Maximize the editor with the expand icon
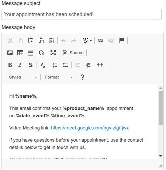166x170 pixels. pos(53,53)
